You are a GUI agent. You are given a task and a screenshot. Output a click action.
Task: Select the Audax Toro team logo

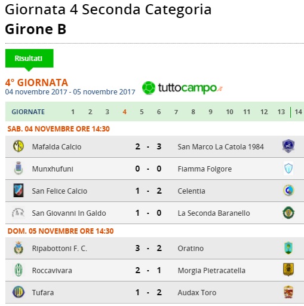pyautogui.click(x=288, y=292)
